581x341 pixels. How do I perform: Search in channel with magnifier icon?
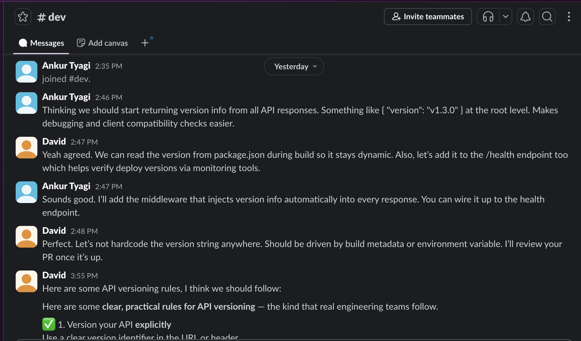point(547,17)
